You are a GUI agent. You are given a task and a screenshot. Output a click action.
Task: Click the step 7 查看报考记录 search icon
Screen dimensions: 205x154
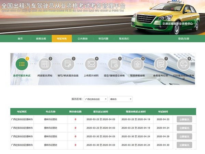(161, 64)
